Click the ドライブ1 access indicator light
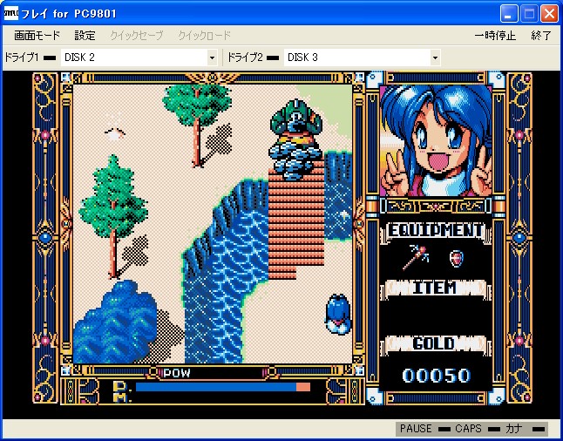563x441 pixels. click(x=50, y=58)
